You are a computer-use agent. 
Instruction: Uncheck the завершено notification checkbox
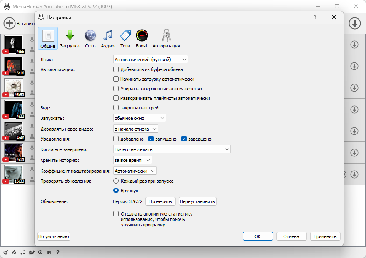click(184, 139)
